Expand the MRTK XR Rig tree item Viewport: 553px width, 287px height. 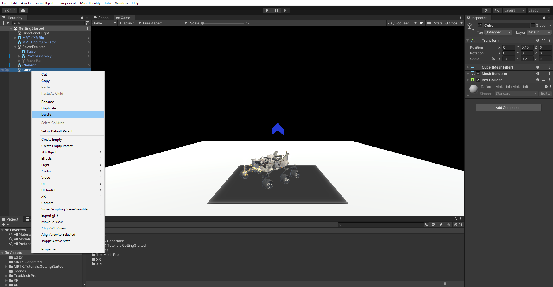15,38
